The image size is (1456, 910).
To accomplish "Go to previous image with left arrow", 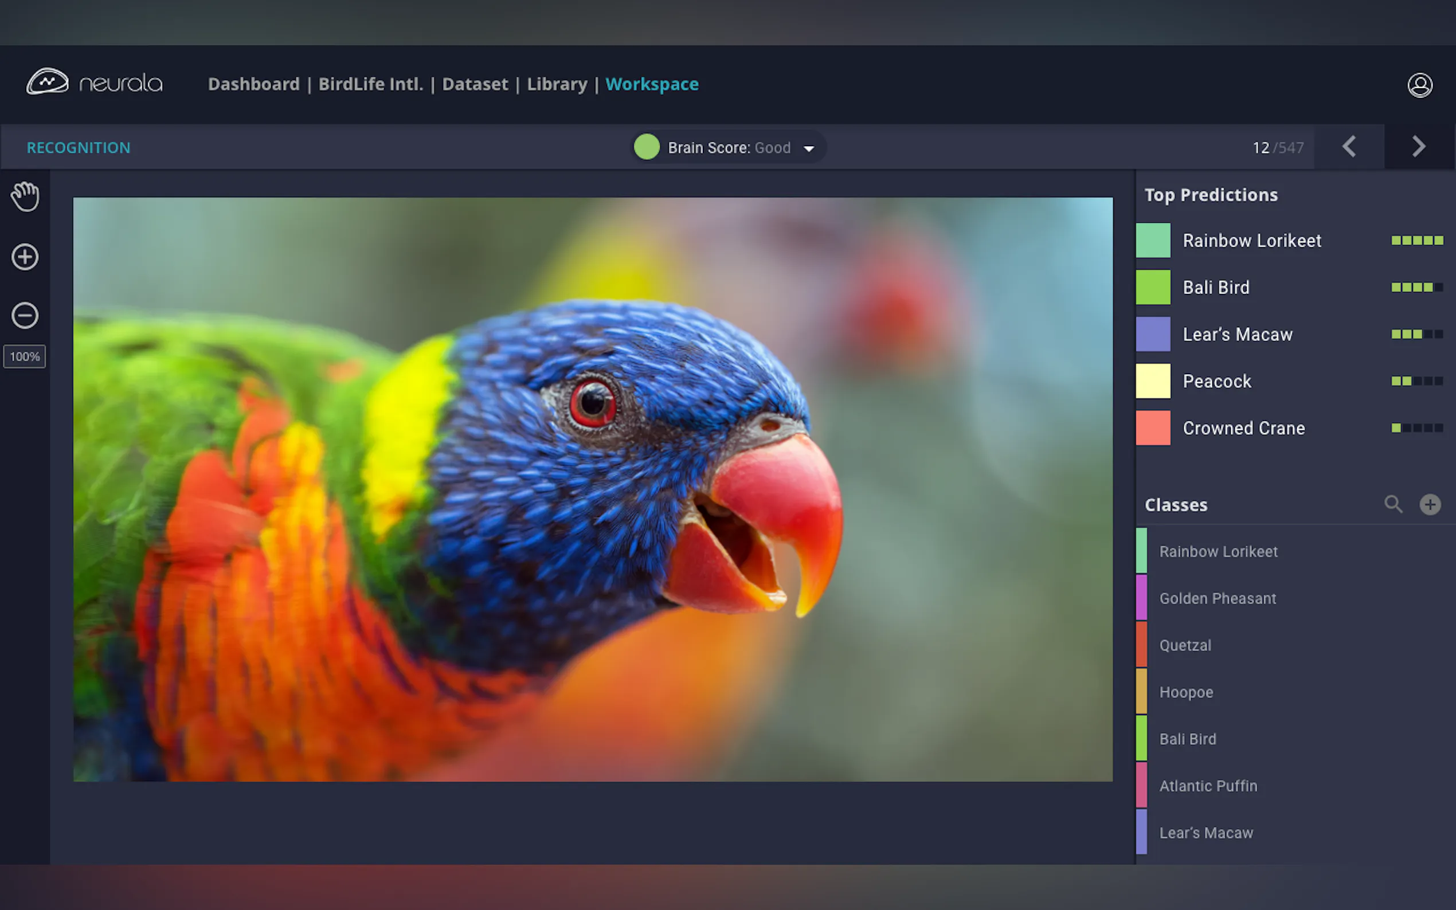I will pyautogui.click(x=1349, y=146).
